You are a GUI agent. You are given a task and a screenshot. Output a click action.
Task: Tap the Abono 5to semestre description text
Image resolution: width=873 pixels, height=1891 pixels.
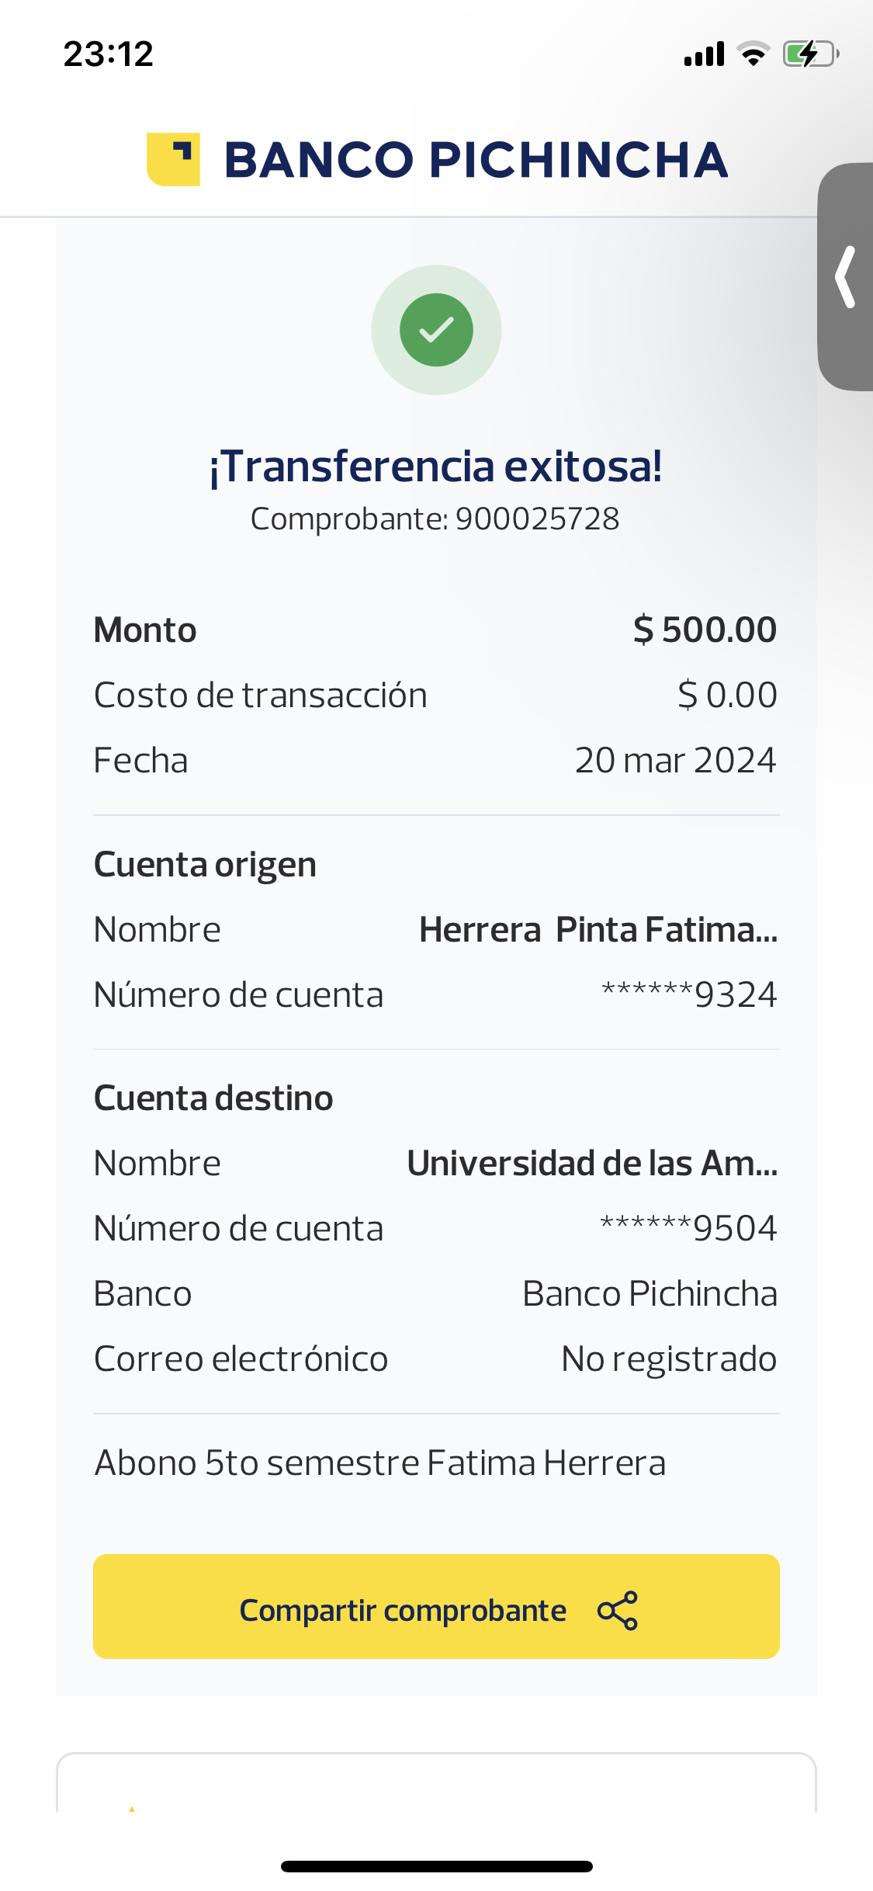coord(379,1463)
